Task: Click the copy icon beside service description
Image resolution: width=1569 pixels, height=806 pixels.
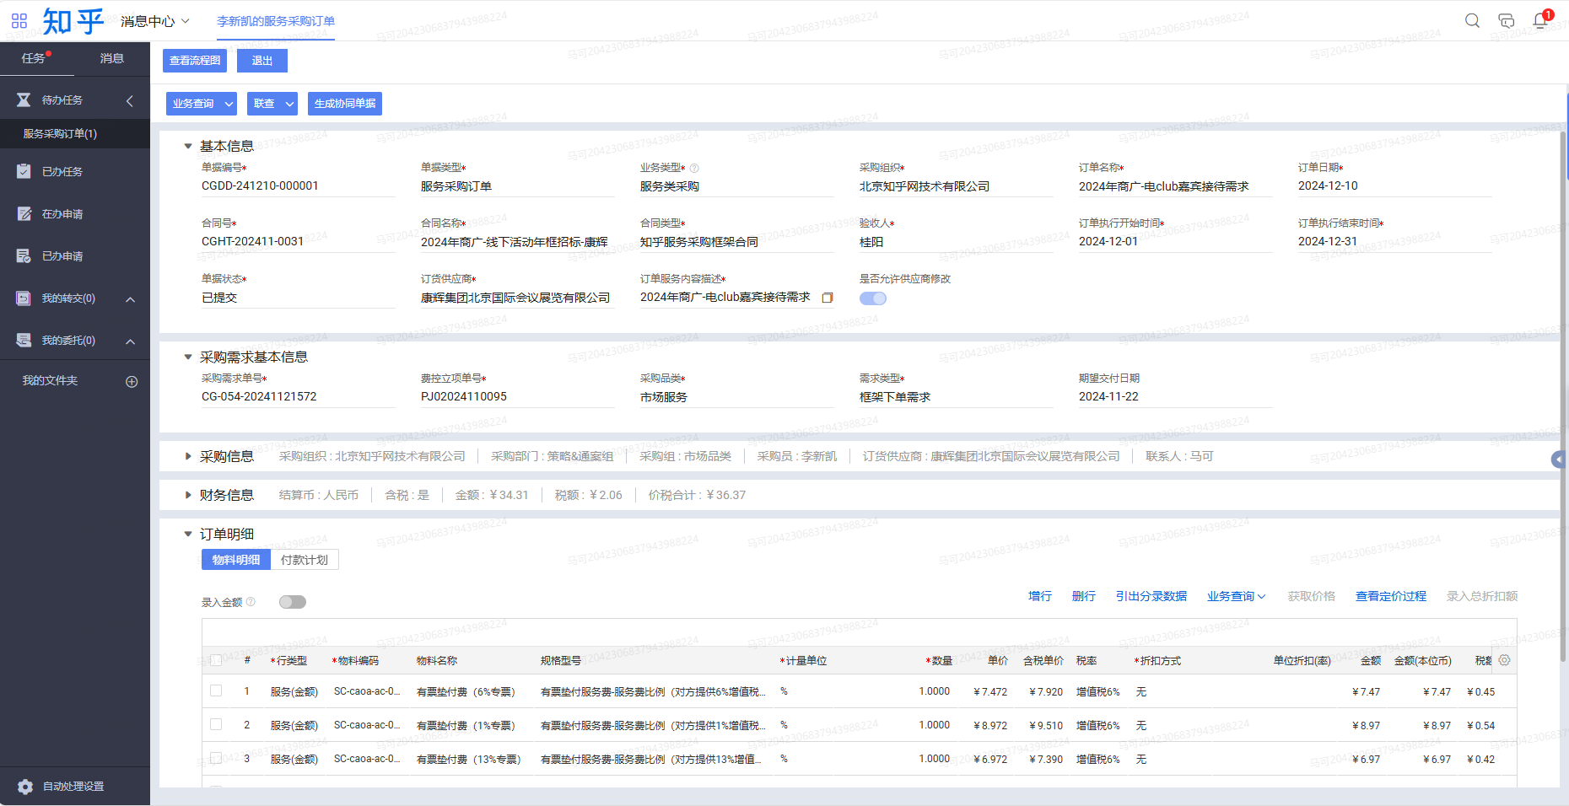Action: tap(828, 298)
